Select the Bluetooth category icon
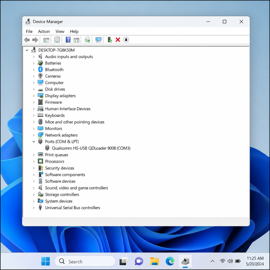Screen dimensions: 270x270 pyautogui.click(x=40, y=69)
